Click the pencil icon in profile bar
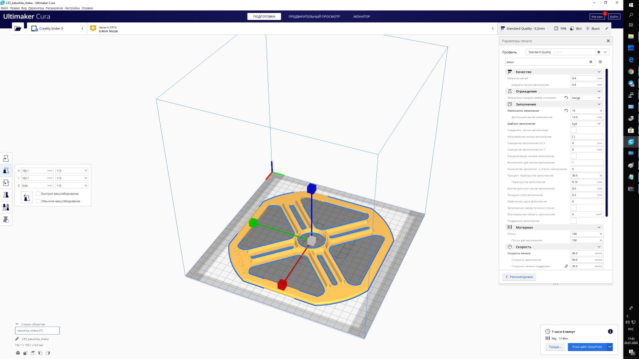639x359 pixels. pos(607,28)
